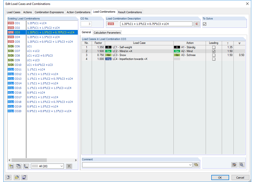The width and height of the screenshot is (255, 182).
Task: Switch to the Load Cases tab
Action: point(13,12)
